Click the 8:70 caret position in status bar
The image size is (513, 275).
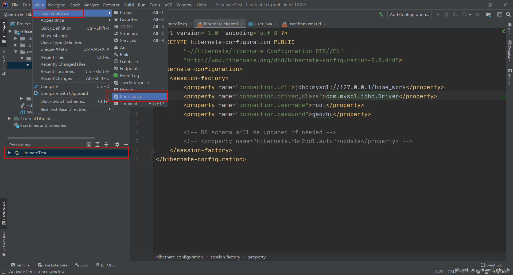point(439,272)
